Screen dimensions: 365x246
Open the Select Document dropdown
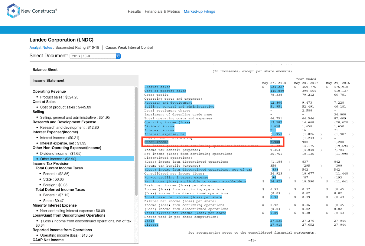95,56
